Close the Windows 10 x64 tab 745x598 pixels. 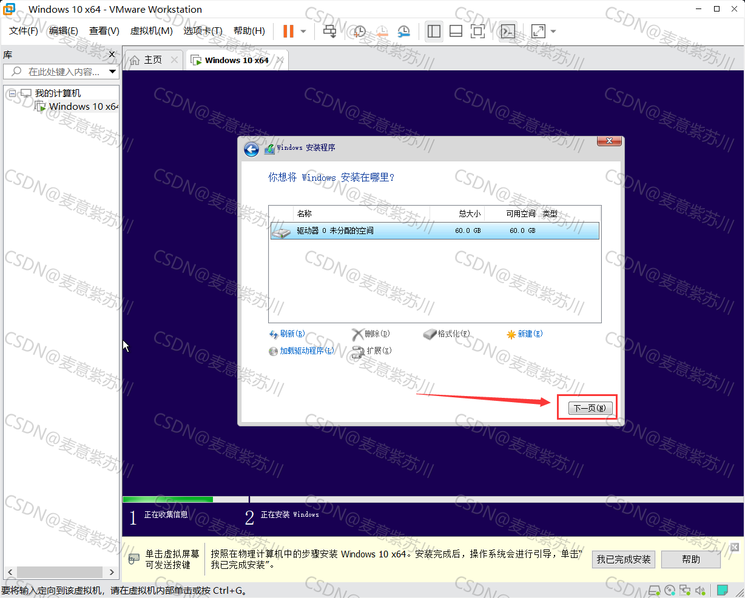point(280,59)
